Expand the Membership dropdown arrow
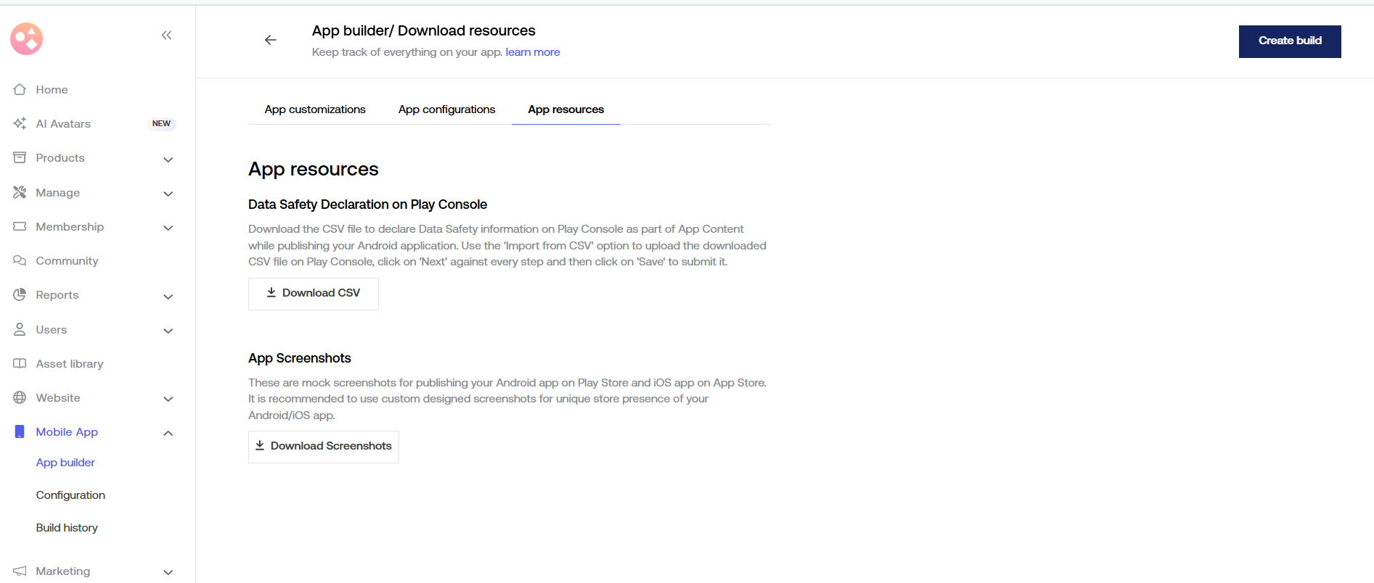 point(168,228)
